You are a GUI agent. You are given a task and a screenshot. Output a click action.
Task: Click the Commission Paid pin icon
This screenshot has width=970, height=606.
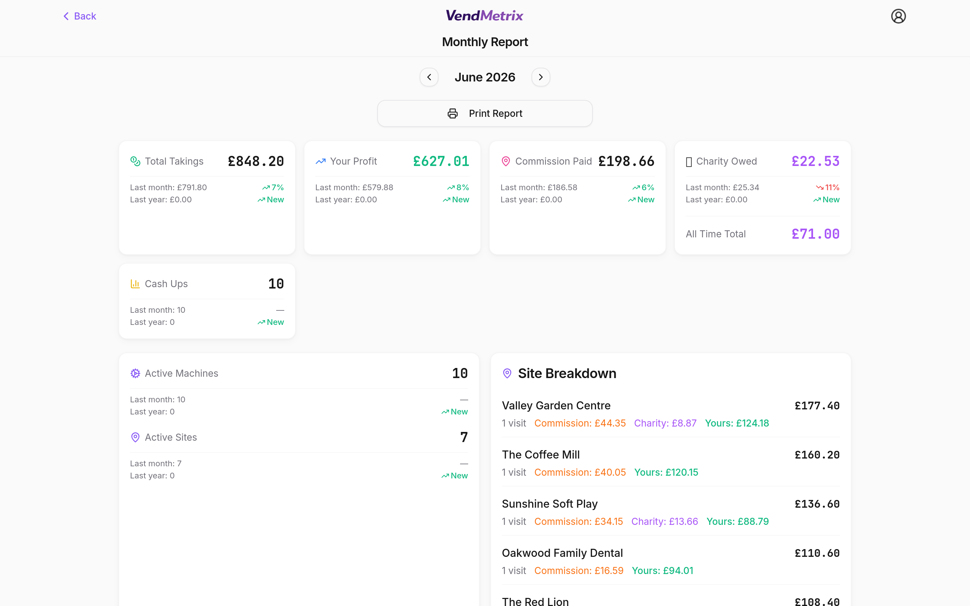click(x=506, y=161)
